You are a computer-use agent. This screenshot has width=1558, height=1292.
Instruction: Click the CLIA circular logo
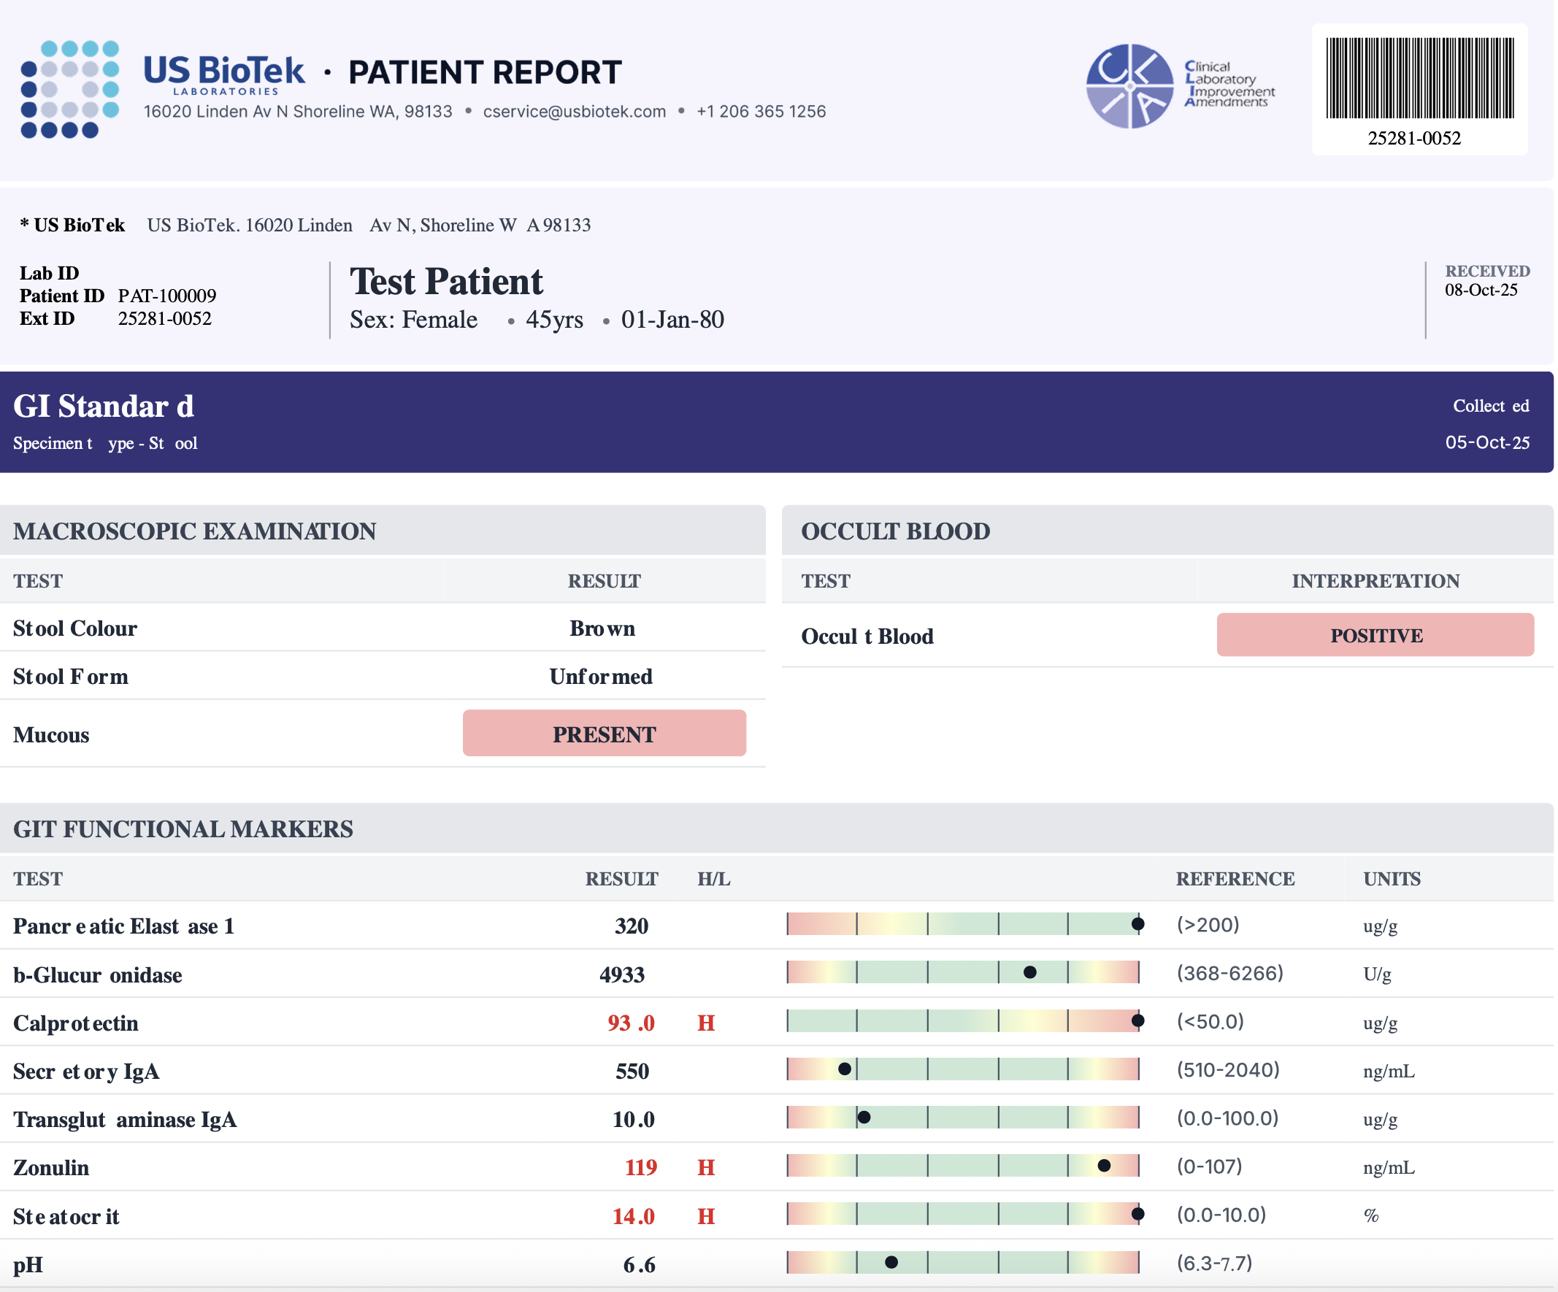[x=1129, y=86]
